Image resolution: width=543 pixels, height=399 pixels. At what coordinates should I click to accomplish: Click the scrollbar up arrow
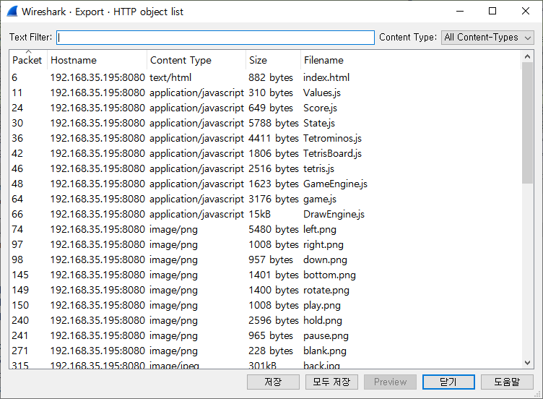click(527, 56)
